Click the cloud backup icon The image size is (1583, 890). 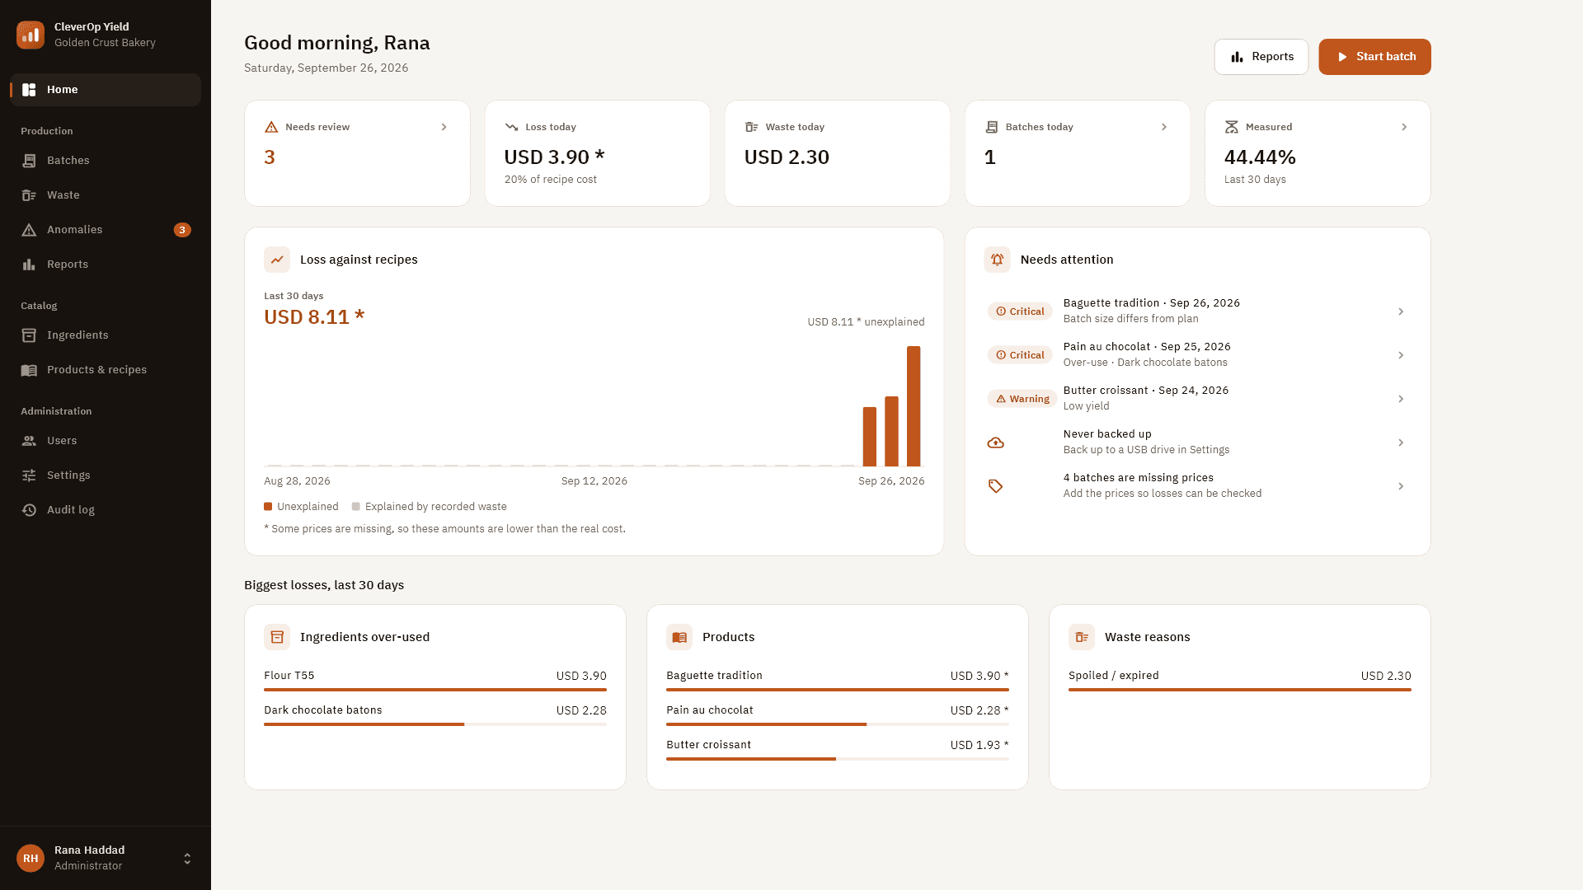[x=996, y=443]
